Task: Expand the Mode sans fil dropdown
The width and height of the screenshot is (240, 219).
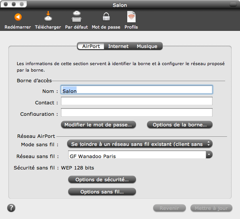Action: 139,144
